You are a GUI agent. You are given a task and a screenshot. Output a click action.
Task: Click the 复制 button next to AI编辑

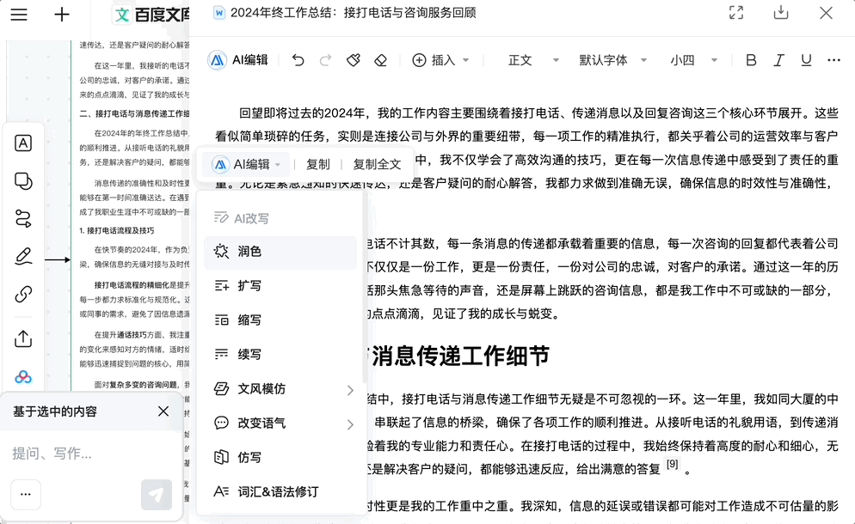[317, 163]
